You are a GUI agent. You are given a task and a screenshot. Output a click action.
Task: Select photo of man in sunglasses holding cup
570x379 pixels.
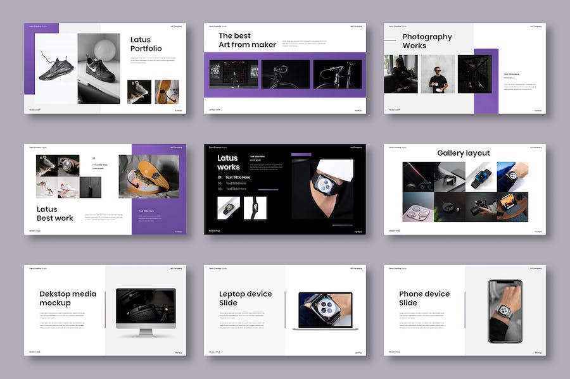click(436, 74)
